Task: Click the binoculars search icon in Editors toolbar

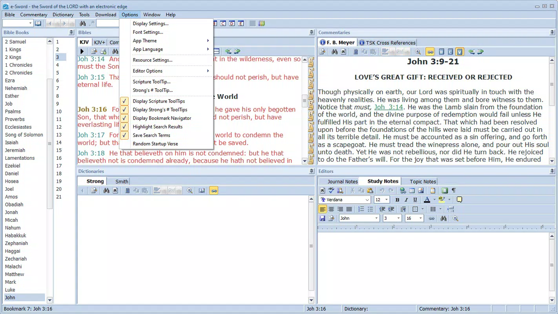Action: coord(443,218)
